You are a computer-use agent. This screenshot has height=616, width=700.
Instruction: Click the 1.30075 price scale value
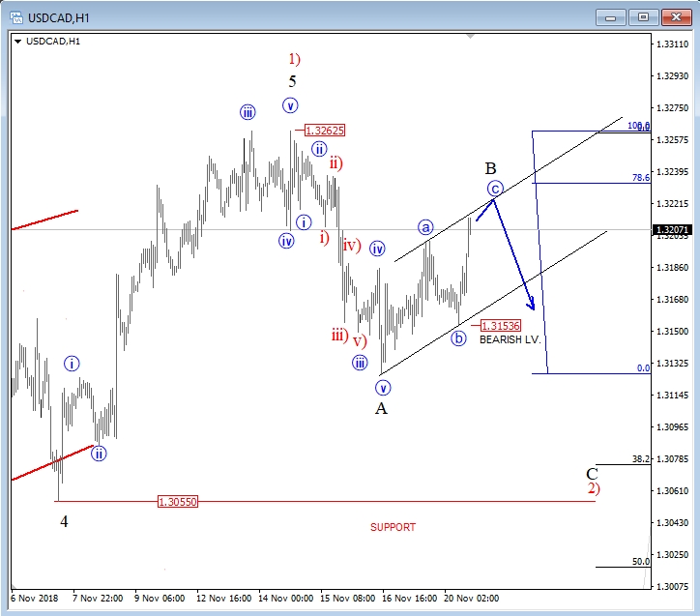(672, 587)
